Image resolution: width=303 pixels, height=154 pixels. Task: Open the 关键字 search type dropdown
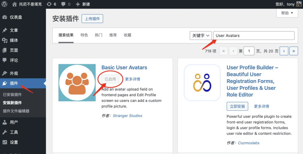[x=201, y=36]
